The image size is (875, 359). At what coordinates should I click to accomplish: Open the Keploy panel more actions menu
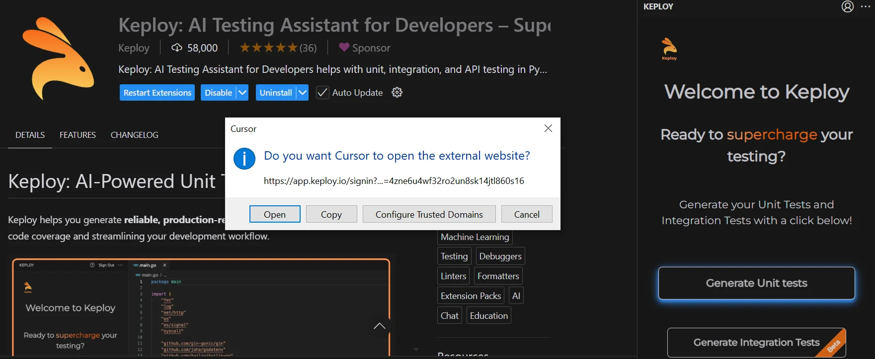[x=866, y=6]
